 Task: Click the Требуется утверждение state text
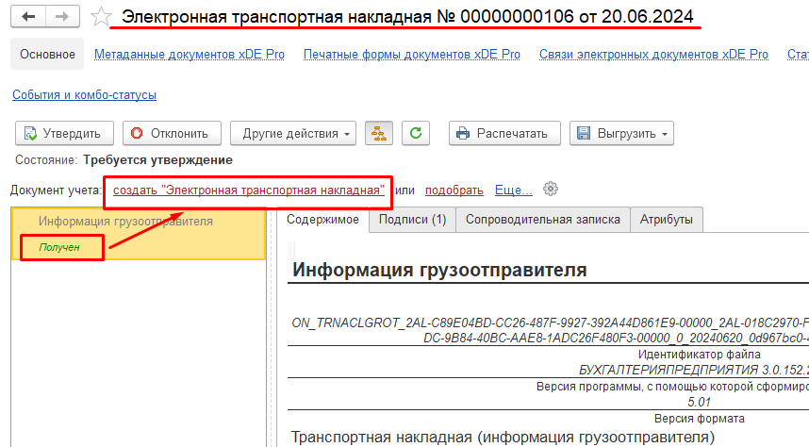click(157, 160)
